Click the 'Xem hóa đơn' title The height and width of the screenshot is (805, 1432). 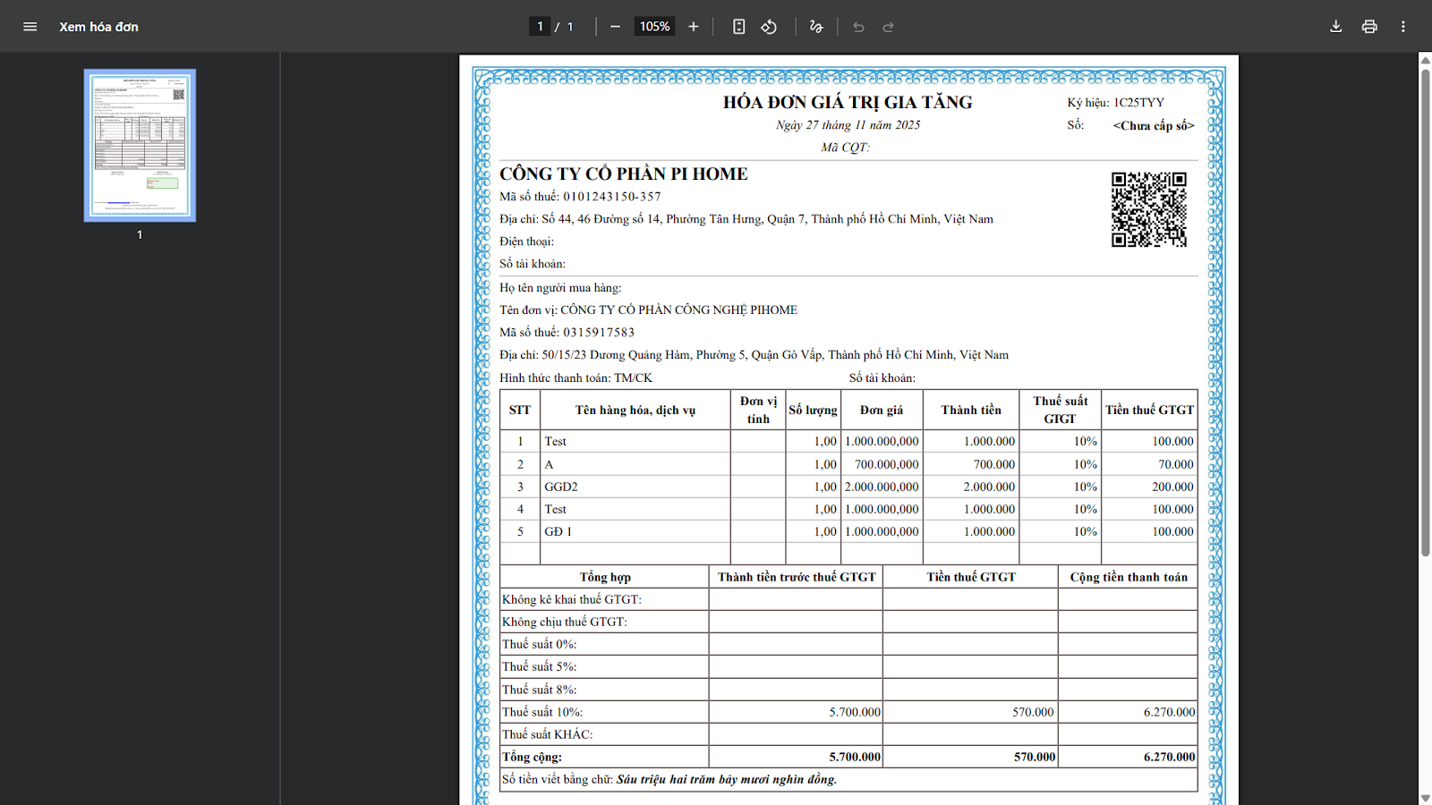98,27
